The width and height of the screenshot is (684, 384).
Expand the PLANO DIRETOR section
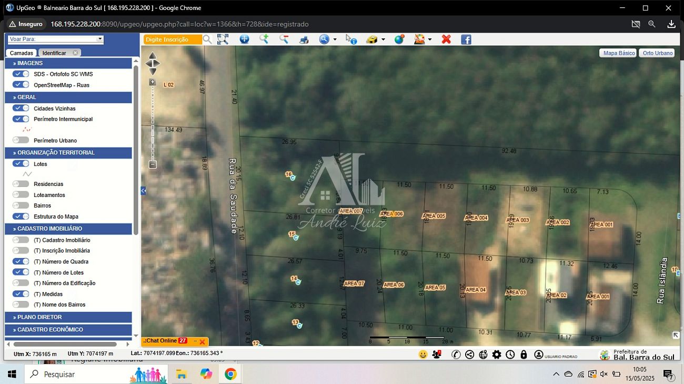click(68, 317)
